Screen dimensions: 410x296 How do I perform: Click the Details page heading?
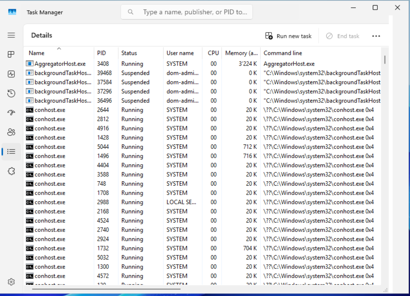(x=42, y=35)
